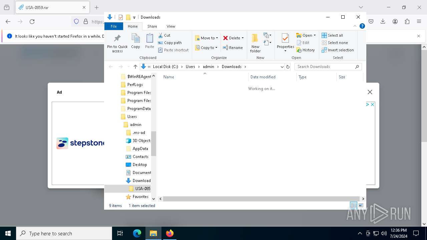The width and height of the screenshot is (427, 240).
Task: Open Task View from taskbar
Action: coord(120,233)
